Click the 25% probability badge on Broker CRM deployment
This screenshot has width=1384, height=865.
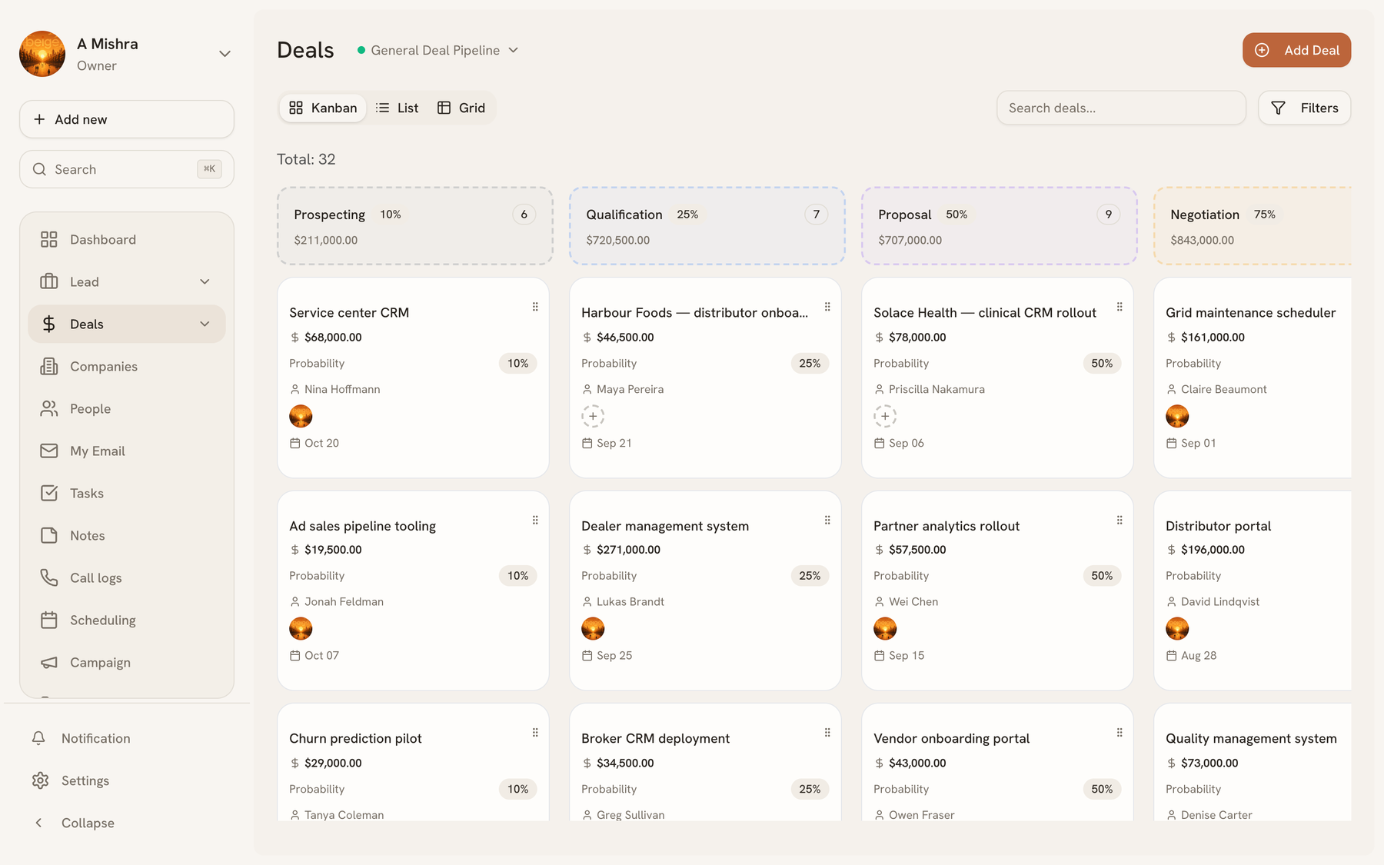810,789
